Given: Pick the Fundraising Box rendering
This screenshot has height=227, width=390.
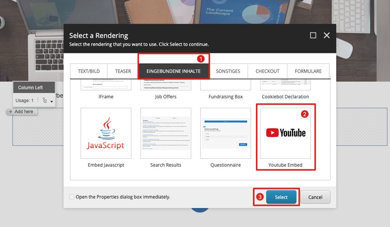Looking at the screenshot, I should click(225, 85).
